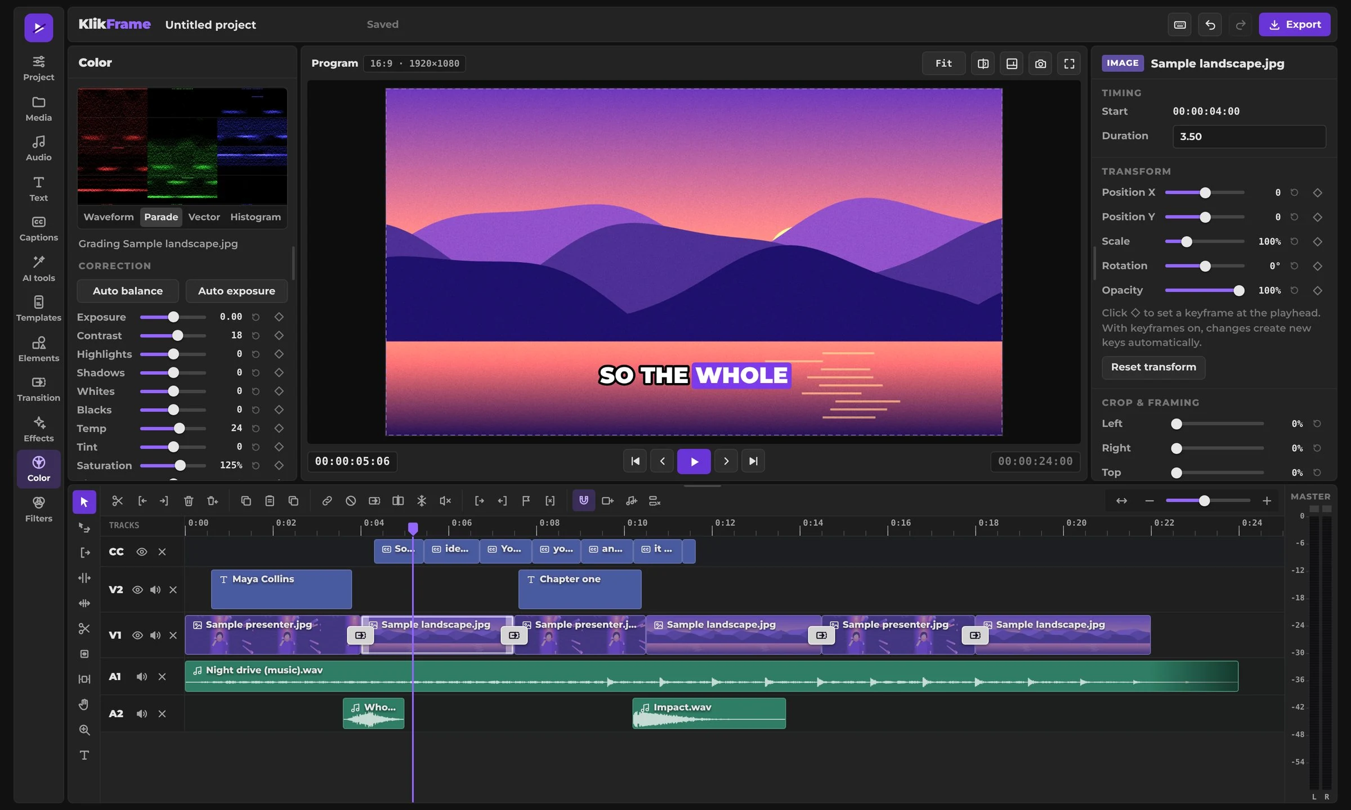Image resolution: width=1351 pixels, height=810 pixels.
Task: Open the AI tools sidebar panel
Action: [39, 268]
